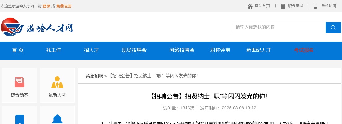Select 招人才 in the navigation bar
This screenshot has height=124, width=342.
click(91, 50)
